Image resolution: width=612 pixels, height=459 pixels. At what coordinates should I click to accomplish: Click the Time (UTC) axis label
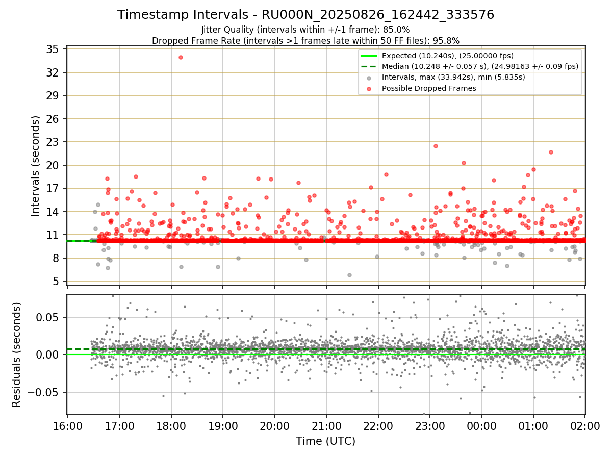point(326,441)
